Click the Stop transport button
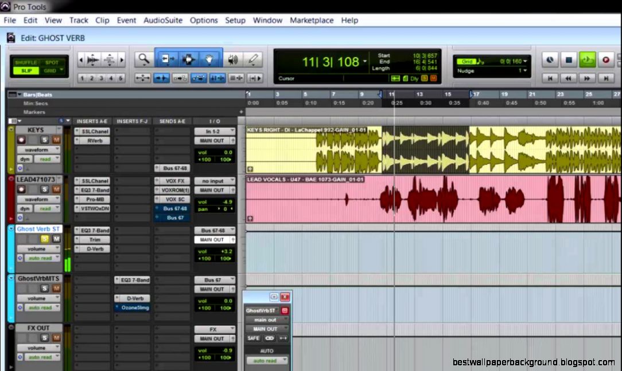Image resolution: width=622 pixels, height=371 pixels. point(569,60)
